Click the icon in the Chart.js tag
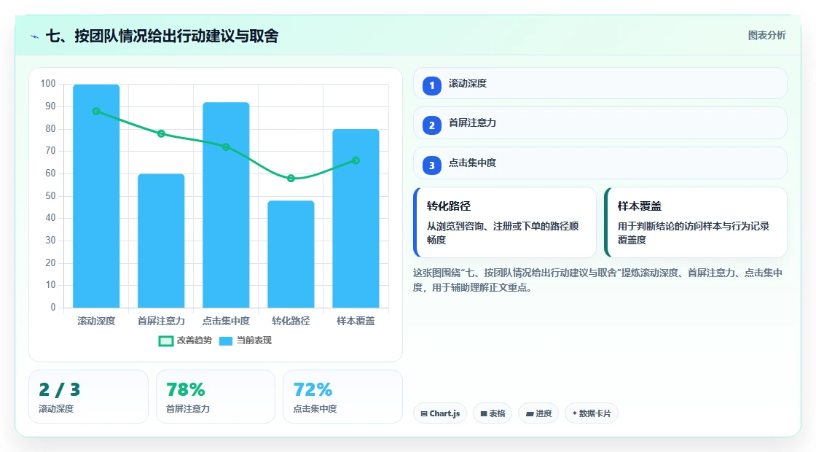Screen dimensions: 816x452 coord(424,413)
